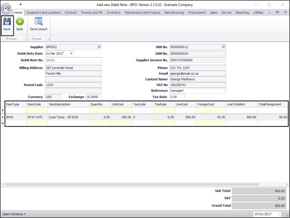Open the Open Windows dropdown
The height and width of the screenshot is (218, 290).
(x=14, y=214)
